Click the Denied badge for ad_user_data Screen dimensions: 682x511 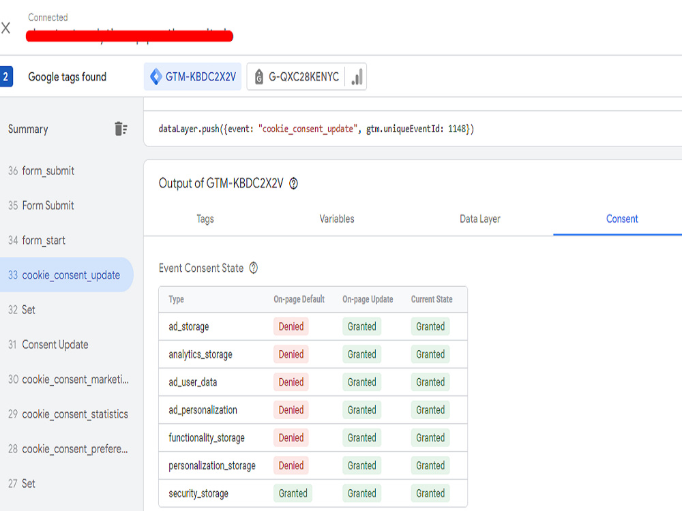coord(291,382)
